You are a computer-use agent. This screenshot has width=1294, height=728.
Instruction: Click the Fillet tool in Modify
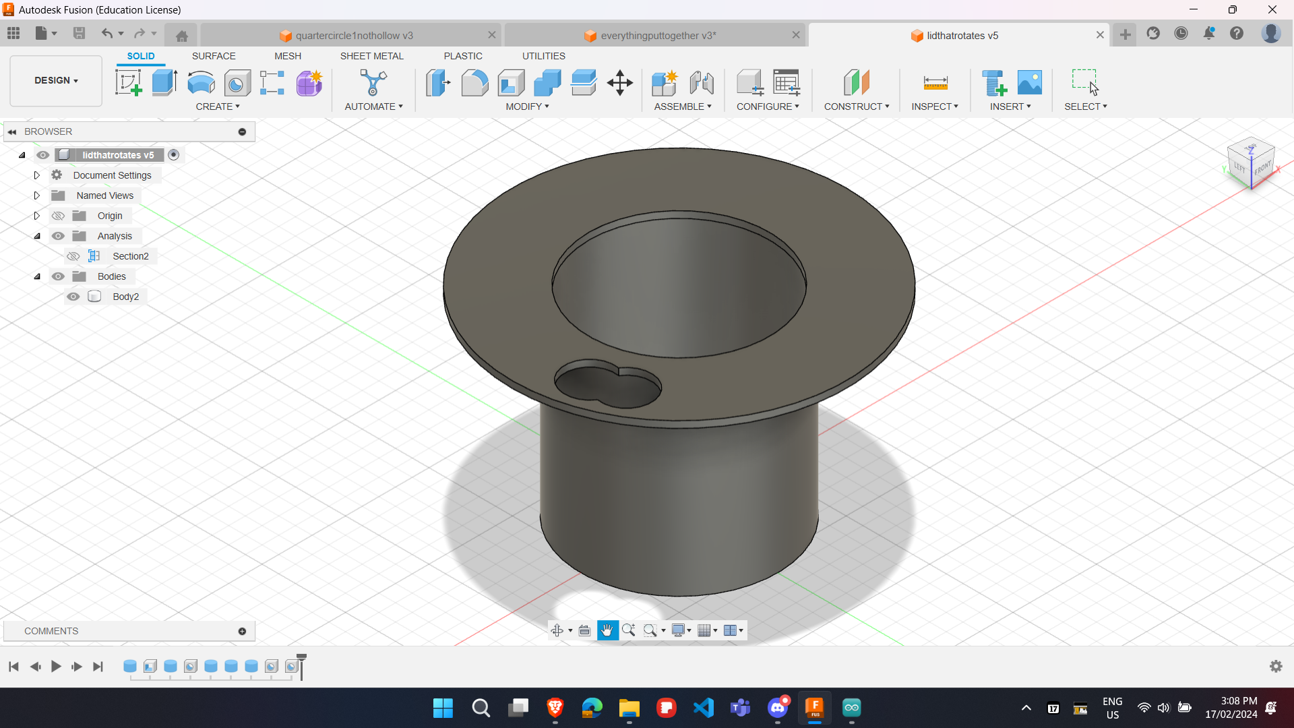click(474, 83)
